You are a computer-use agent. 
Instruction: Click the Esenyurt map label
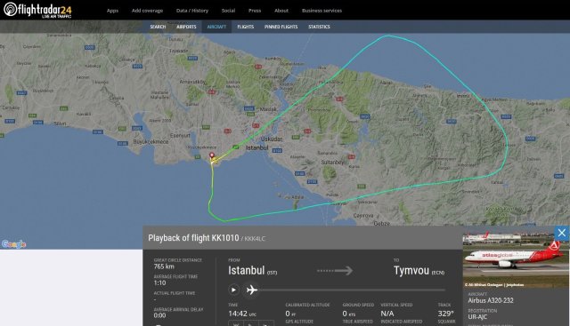pyautogui.click(x=180, y=135)
